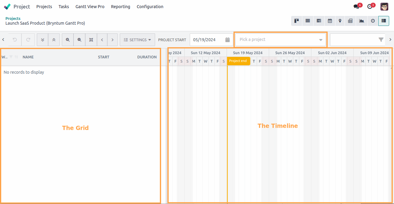Open the Pick a project dropdown

280,39
